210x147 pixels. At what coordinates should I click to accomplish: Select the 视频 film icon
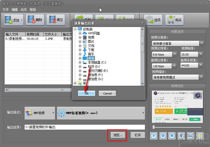tap(85, 37)
